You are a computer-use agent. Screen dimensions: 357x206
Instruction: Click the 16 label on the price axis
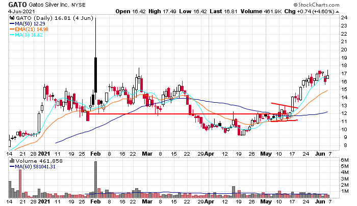344,82
